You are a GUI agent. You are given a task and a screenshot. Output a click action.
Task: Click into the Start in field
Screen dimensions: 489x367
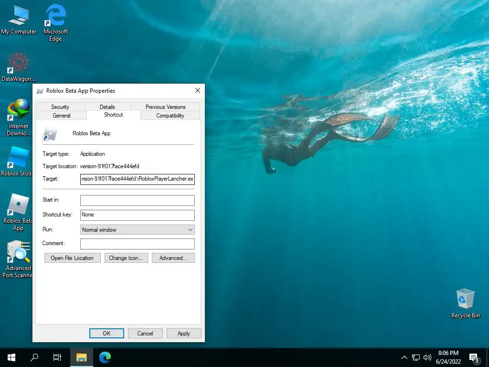click(137, 200)
